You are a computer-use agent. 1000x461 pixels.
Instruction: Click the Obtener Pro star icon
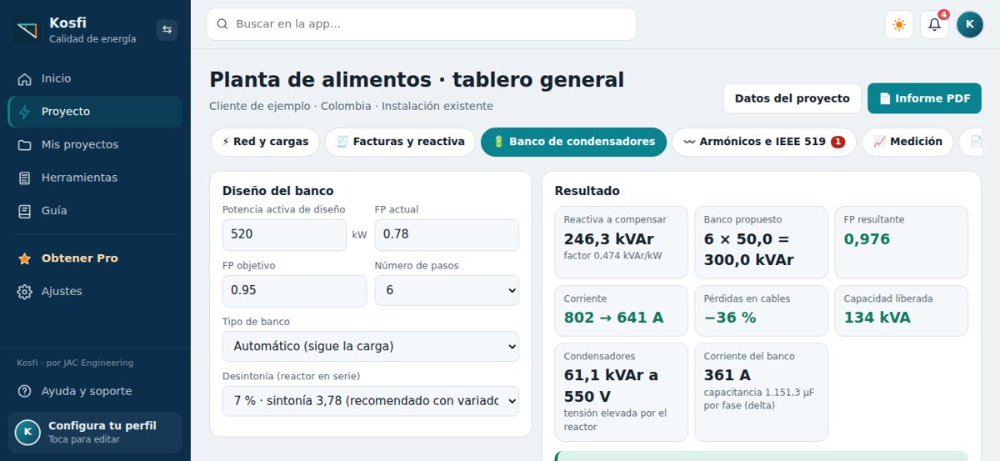tap(25, 258)
